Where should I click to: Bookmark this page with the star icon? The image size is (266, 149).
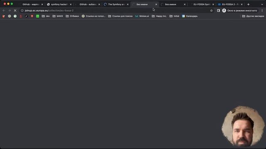tap(212, 10)
